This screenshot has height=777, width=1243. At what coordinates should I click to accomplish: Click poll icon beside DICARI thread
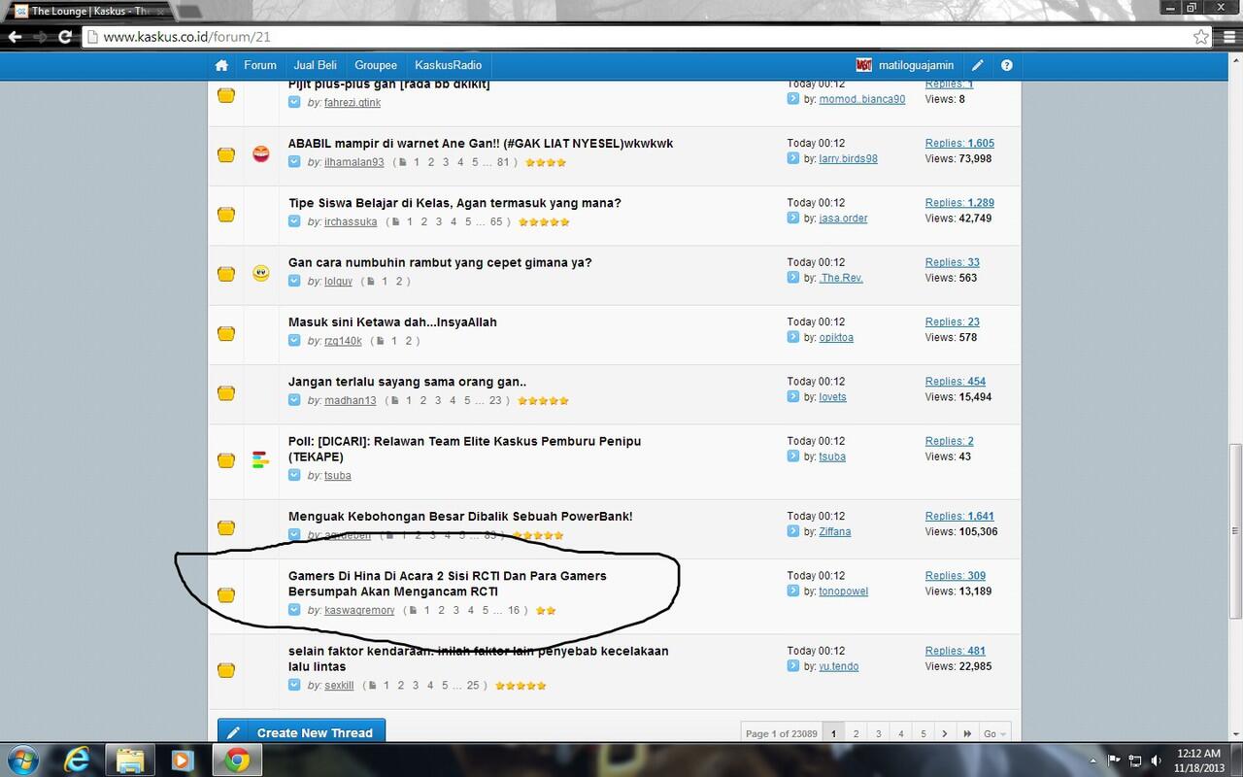260,459
